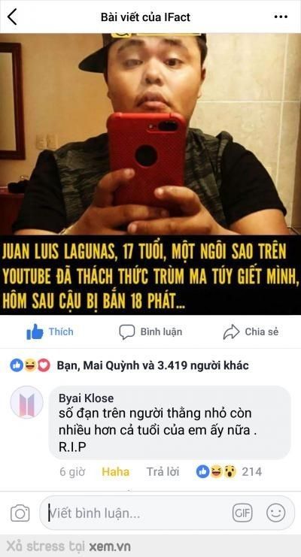This screenshot has width=301, height=557.
Task: Tap the back arrow icon
Action: click(12, 17)
